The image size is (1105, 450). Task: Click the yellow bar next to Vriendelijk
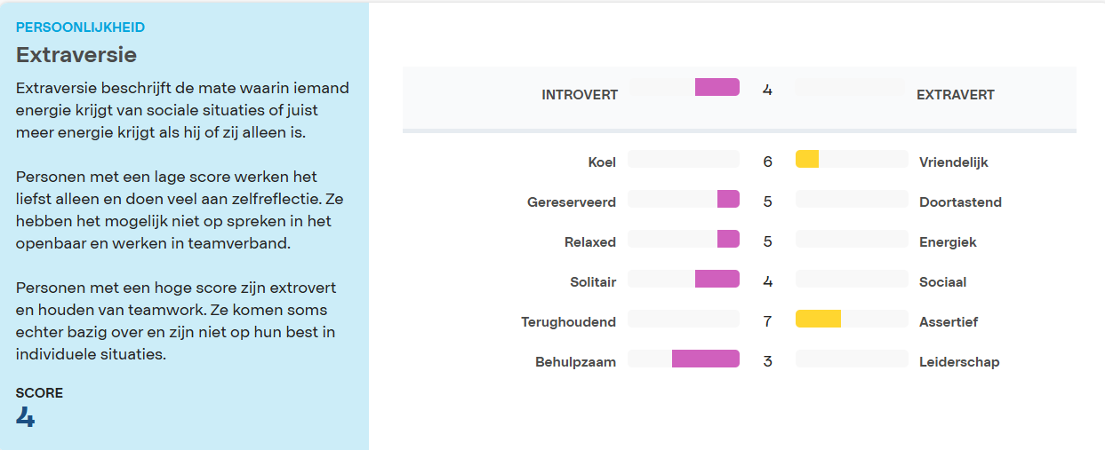click(x=807, y=159)
